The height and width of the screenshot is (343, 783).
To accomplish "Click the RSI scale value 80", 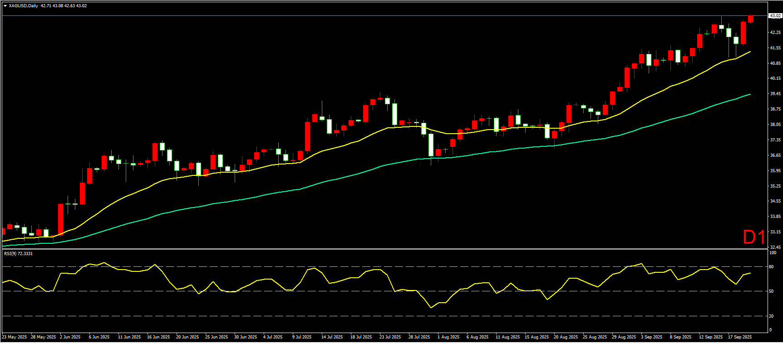I will point(771,267).
